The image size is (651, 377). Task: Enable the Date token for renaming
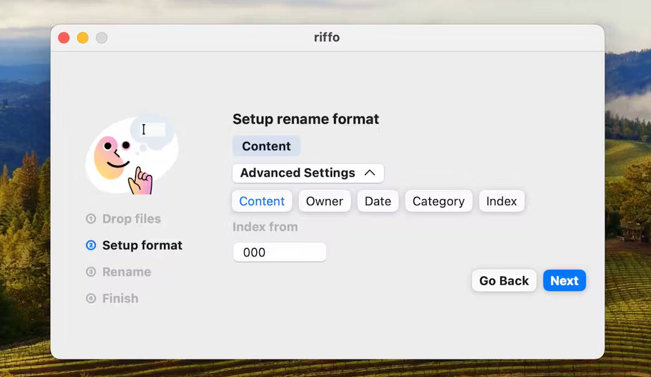[378, 201]
